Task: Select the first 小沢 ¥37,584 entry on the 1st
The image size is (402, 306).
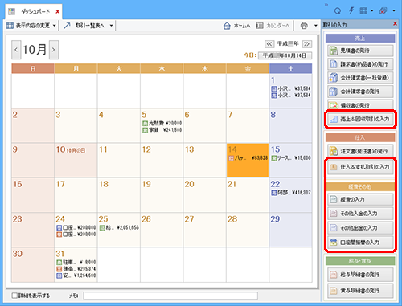Action: [x=291, y=88]
